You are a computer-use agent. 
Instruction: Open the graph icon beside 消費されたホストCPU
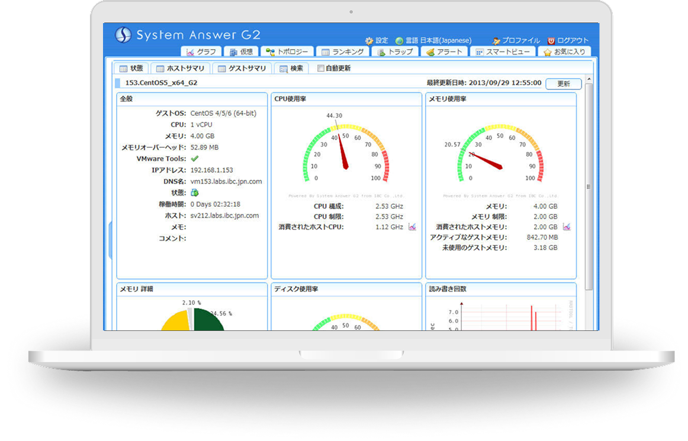click(412, 227)
